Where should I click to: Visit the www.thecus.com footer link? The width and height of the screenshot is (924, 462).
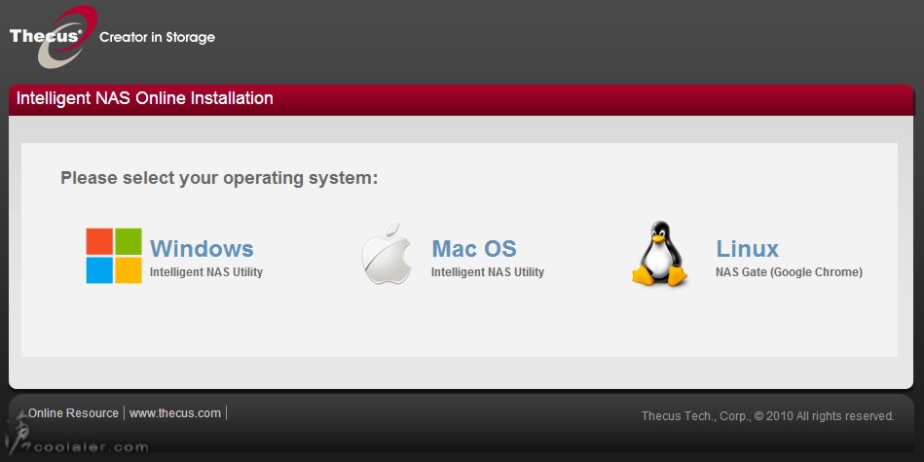click(175, 413)
